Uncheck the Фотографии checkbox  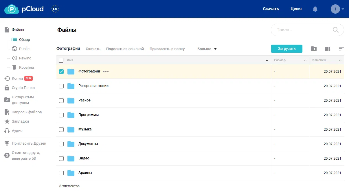[x=61, y=72]
